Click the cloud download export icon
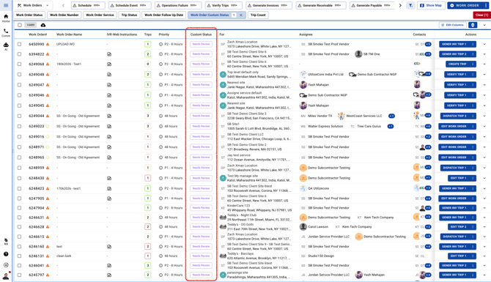The image size is (491, 282). pyautogui.click(x=43, y=25)
